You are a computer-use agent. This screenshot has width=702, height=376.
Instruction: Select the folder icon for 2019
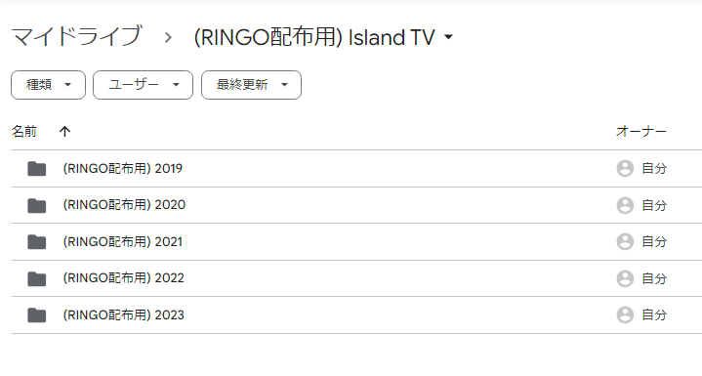click(x=37, y=169)
